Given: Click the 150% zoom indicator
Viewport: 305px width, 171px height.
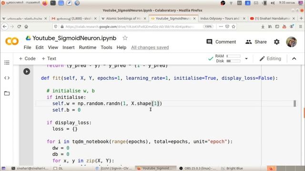Looking at the screenshot, I should tap(208, 27).
